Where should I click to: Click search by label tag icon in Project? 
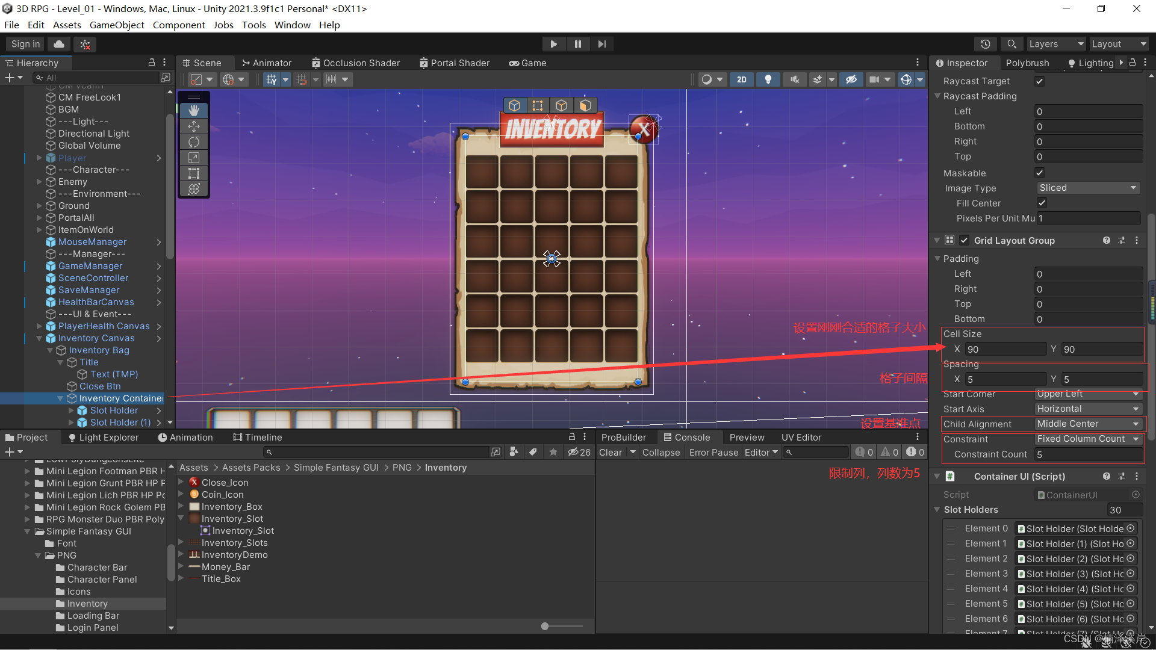[x=533, y=452]
